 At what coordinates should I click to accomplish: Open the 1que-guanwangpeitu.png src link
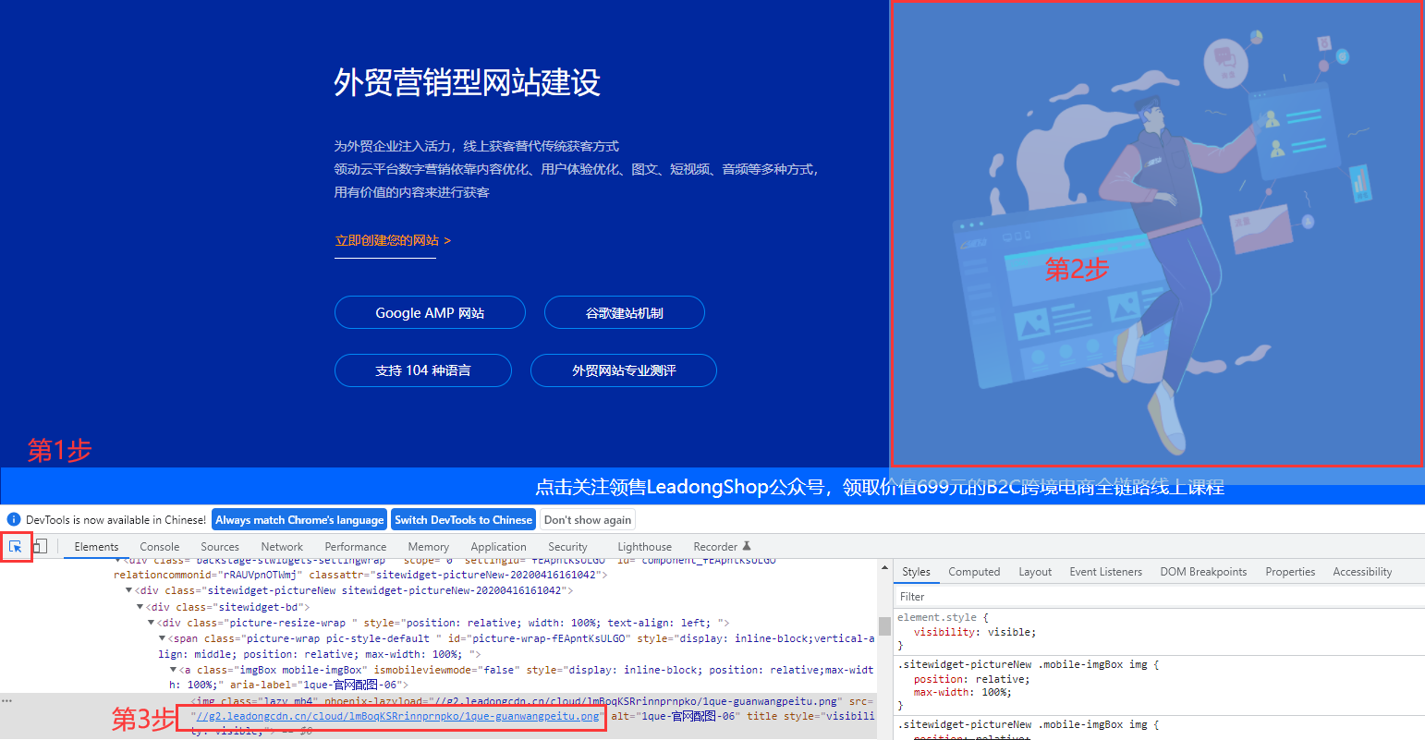[397, 716]
